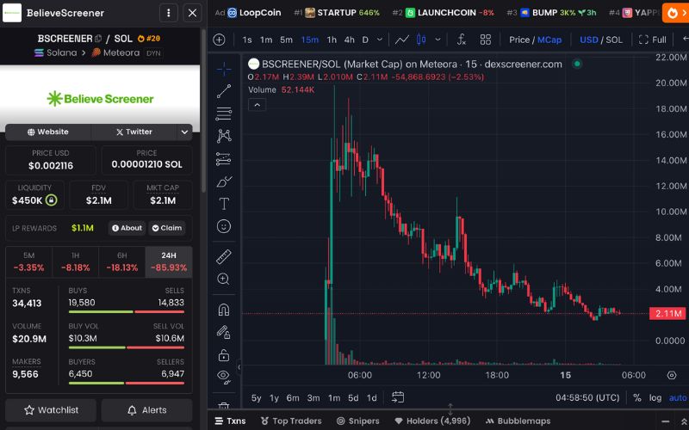Select the ruler measure tool
Screen dimensions: 689x430
(x=224, y=256)
